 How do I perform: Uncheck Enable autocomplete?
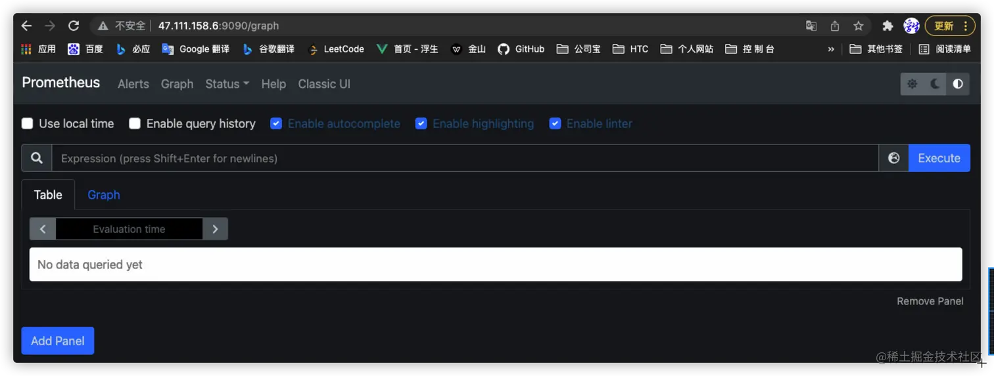pos(276,123)
